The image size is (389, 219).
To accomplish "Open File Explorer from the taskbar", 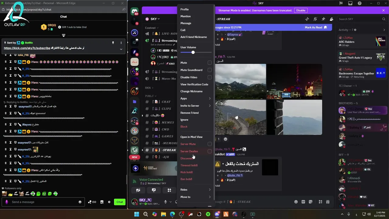I will pos(163,214).
